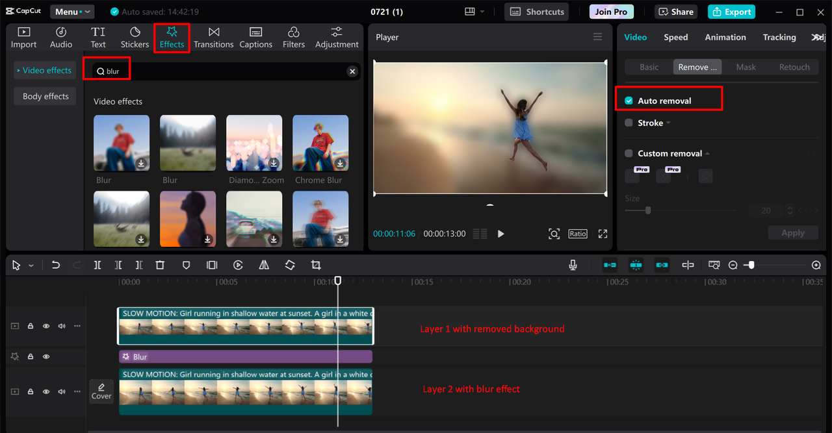Toggle clip linkage

(662, 265)
